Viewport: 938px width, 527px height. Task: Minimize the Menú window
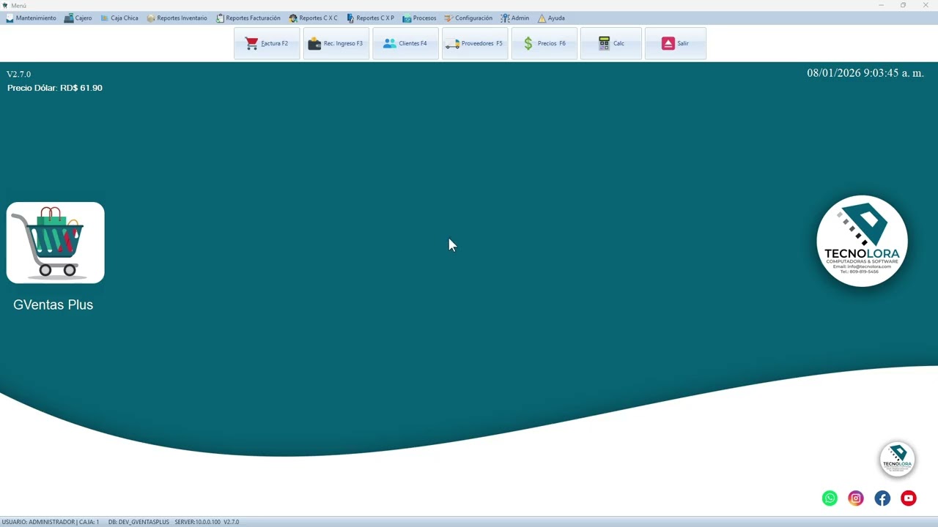pos(881,5)
